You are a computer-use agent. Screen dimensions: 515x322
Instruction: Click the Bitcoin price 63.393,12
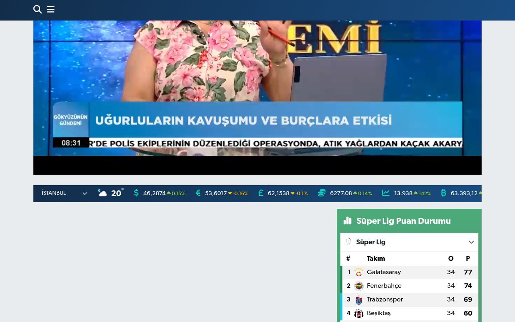coord(464,193)
